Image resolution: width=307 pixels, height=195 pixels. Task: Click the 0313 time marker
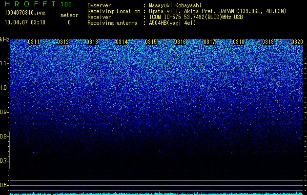coord(92,42)
